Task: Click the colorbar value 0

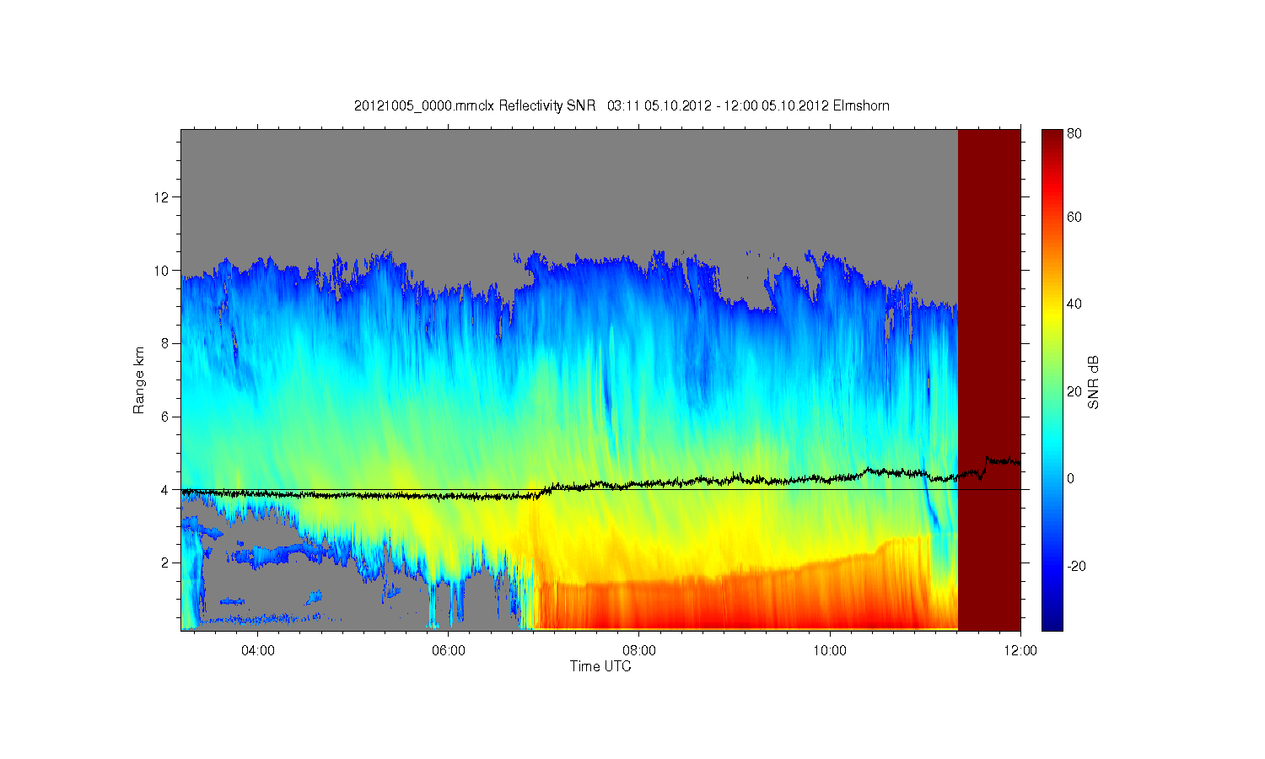Action: [x=1071, y=478]
